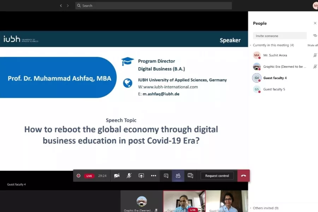This screenshot has width=318, height=212.
Task: Open meeting notes with the Q&A icon
Action: [x=190, y=176]
